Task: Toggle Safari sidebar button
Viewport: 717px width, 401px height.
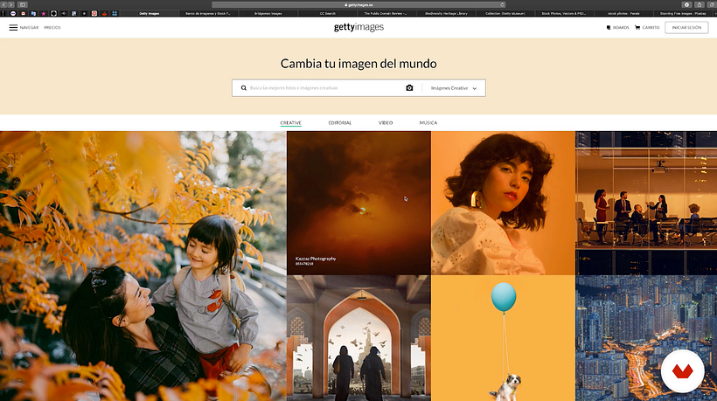Action: [x=23, y=4]
